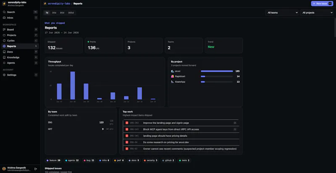
Task: Click the priority icon for ENG-143
Action: pyautogui.click(x=127, y=129)
